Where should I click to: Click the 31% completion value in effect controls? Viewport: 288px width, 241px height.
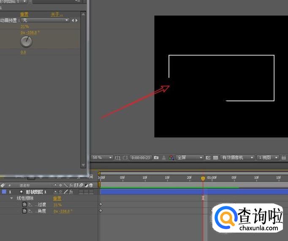[24, 27]
